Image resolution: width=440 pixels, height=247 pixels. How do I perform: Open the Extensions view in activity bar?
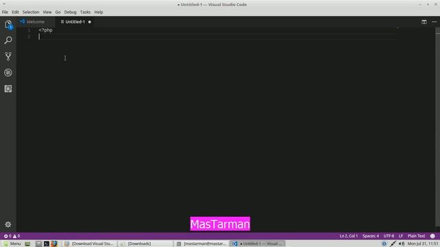tap(8, 89)
